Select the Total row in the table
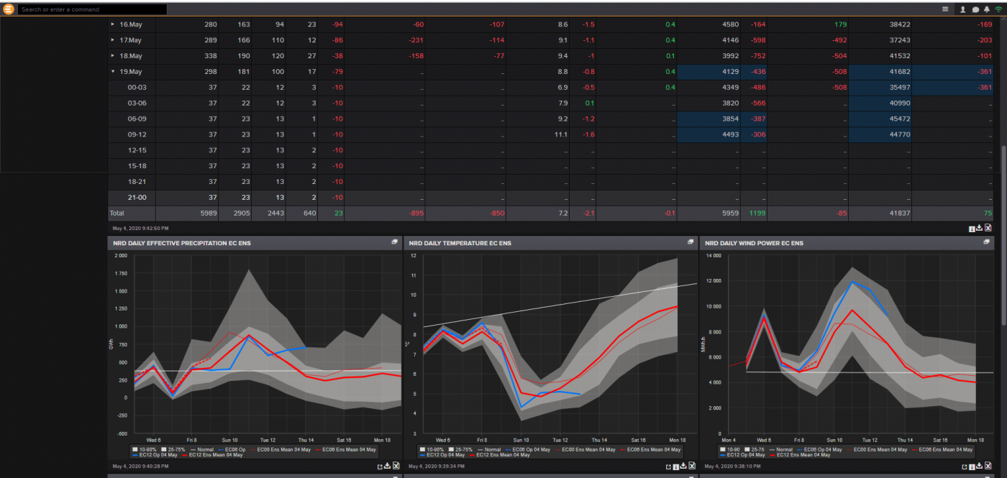The image size is (1007, 478). [x=117, y=213]
